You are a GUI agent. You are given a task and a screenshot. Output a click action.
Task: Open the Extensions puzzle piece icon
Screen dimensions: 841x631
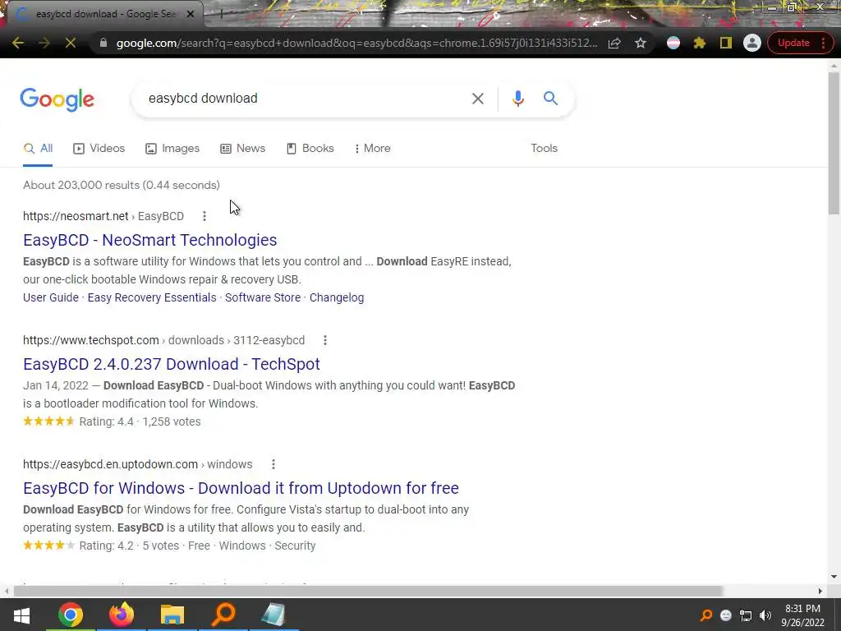coord(700,43)
